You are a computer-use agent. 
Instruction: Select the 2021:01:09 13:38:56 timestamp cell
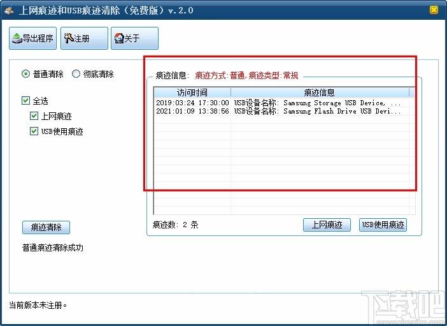coord(192,111)
